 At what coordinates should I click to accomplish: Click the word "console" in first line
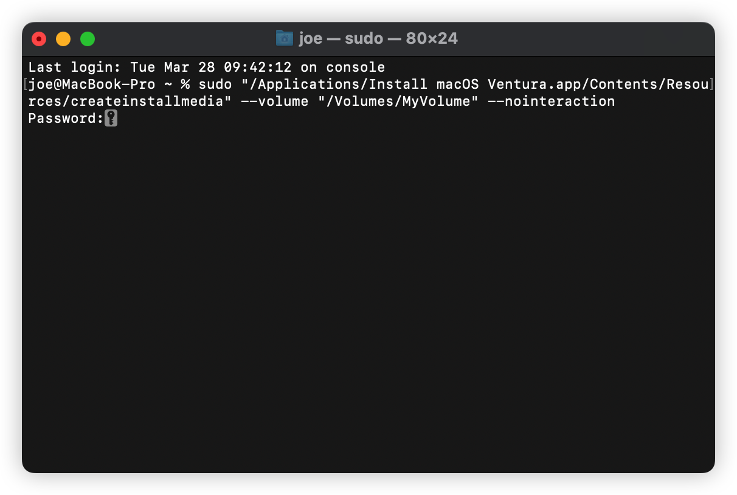(356, 67)
